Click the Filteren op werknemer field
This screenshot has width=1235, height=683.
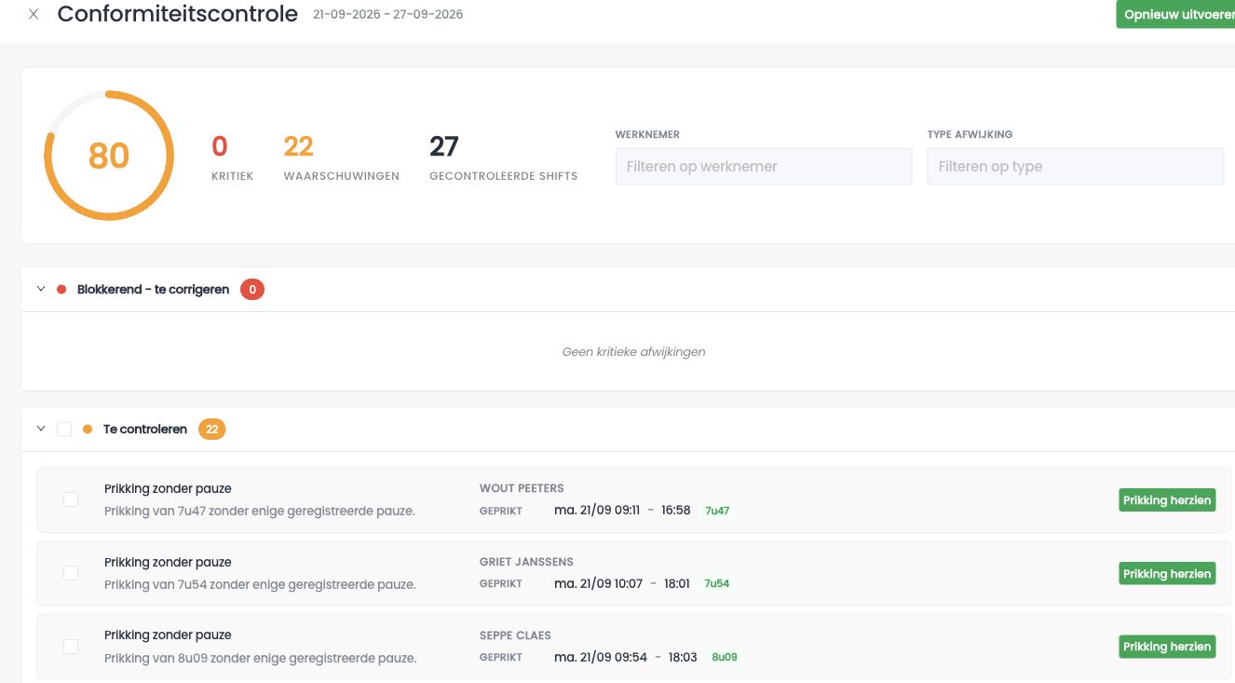click(764, 167)
